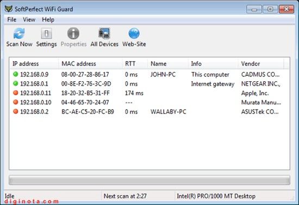Sort by RTT column header
This screenshot has width=299, height=205.
(x=135, y=64)
